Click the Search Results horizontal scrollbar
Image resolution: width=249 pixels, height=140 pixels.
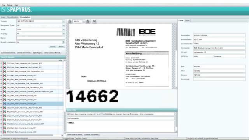pos(32,135)
